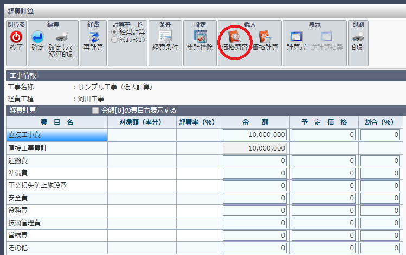Click 予定価格 field for 事業損失防止施設費
Viewport: 406px width, 255px height.
324,186
